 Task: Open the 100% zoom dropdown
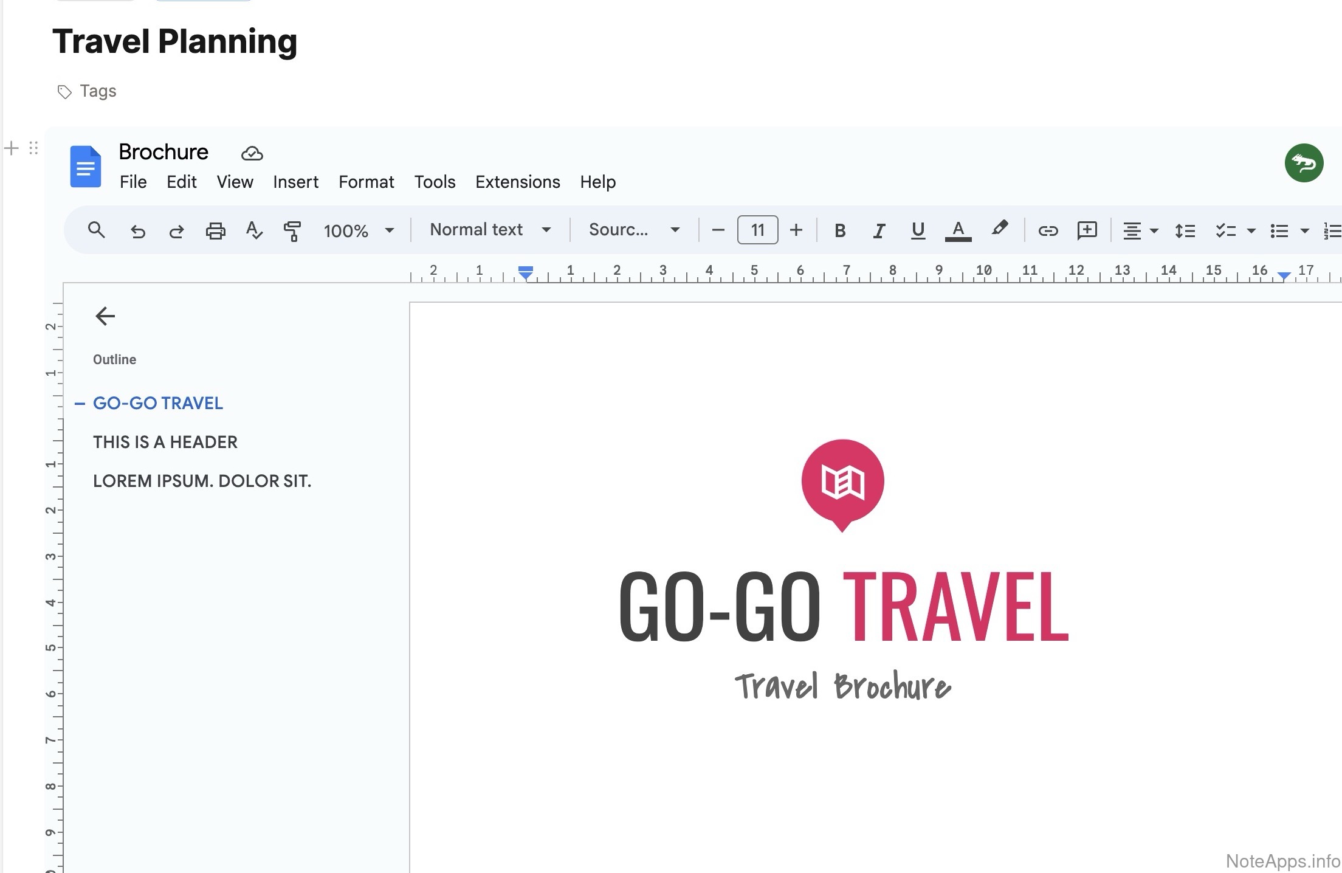pos(359,231)
